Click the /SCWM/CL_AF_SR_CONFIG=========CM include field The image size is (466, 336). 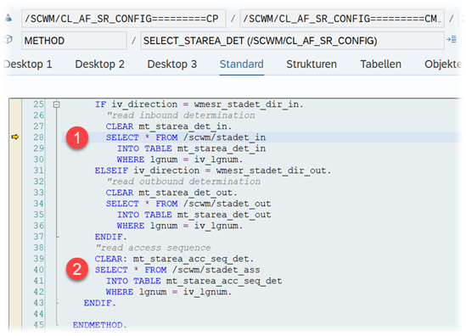click(x=342, y=19)
